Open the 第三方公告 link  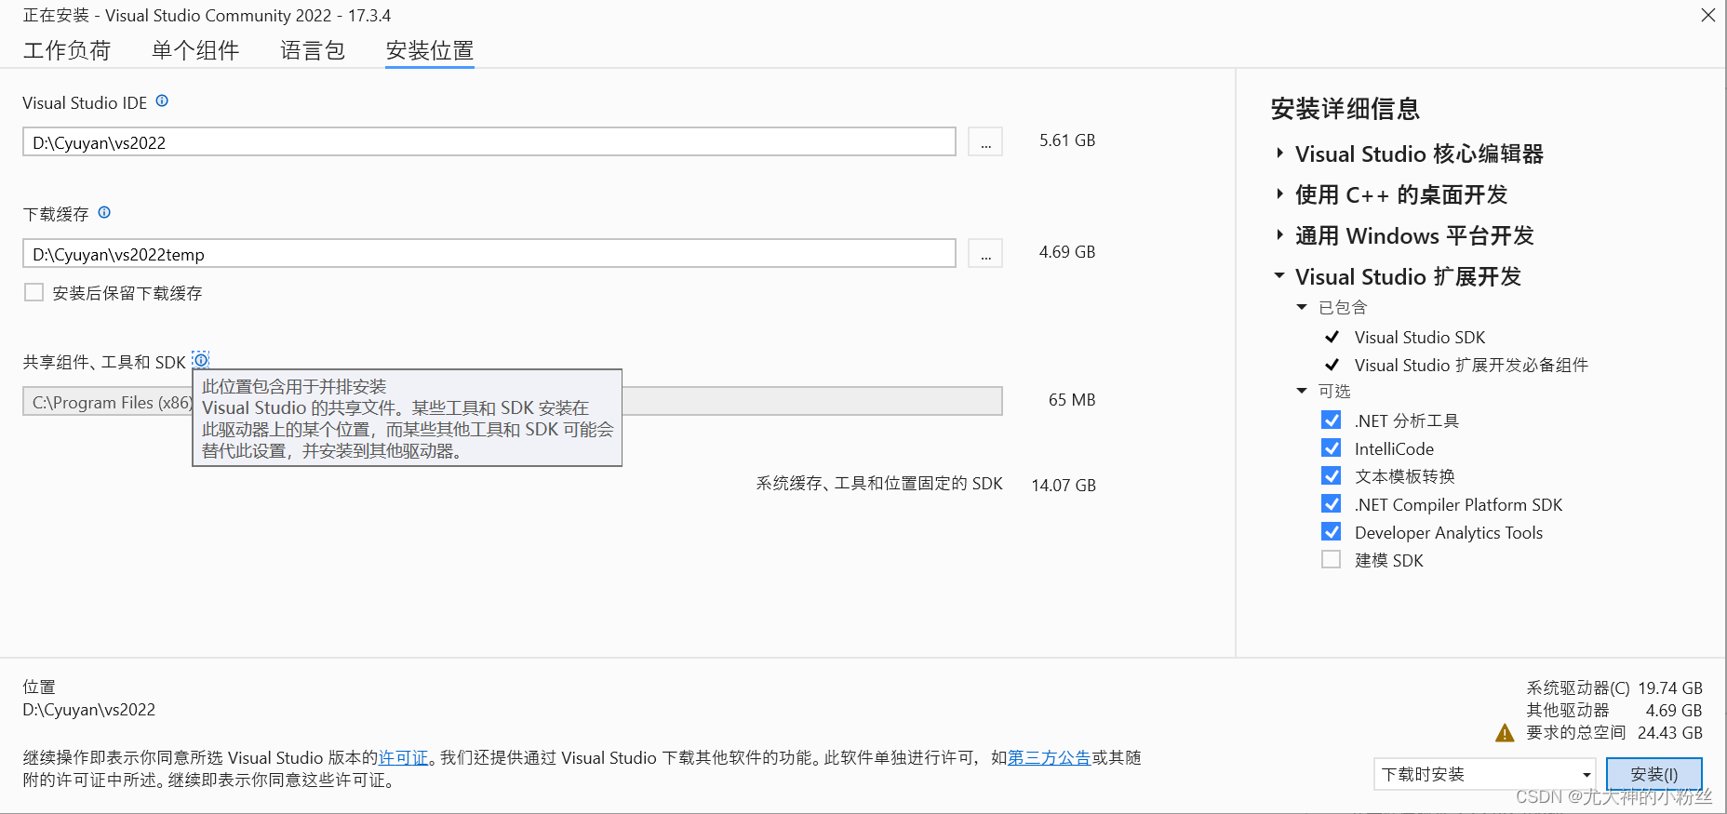pos(1050,758)
